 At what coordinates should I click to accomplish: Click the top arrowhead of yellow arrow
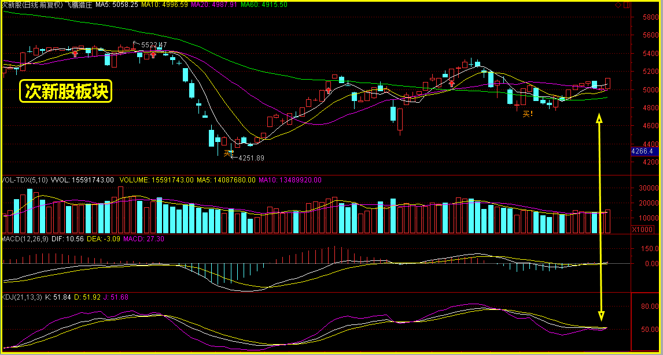[600, 118]
